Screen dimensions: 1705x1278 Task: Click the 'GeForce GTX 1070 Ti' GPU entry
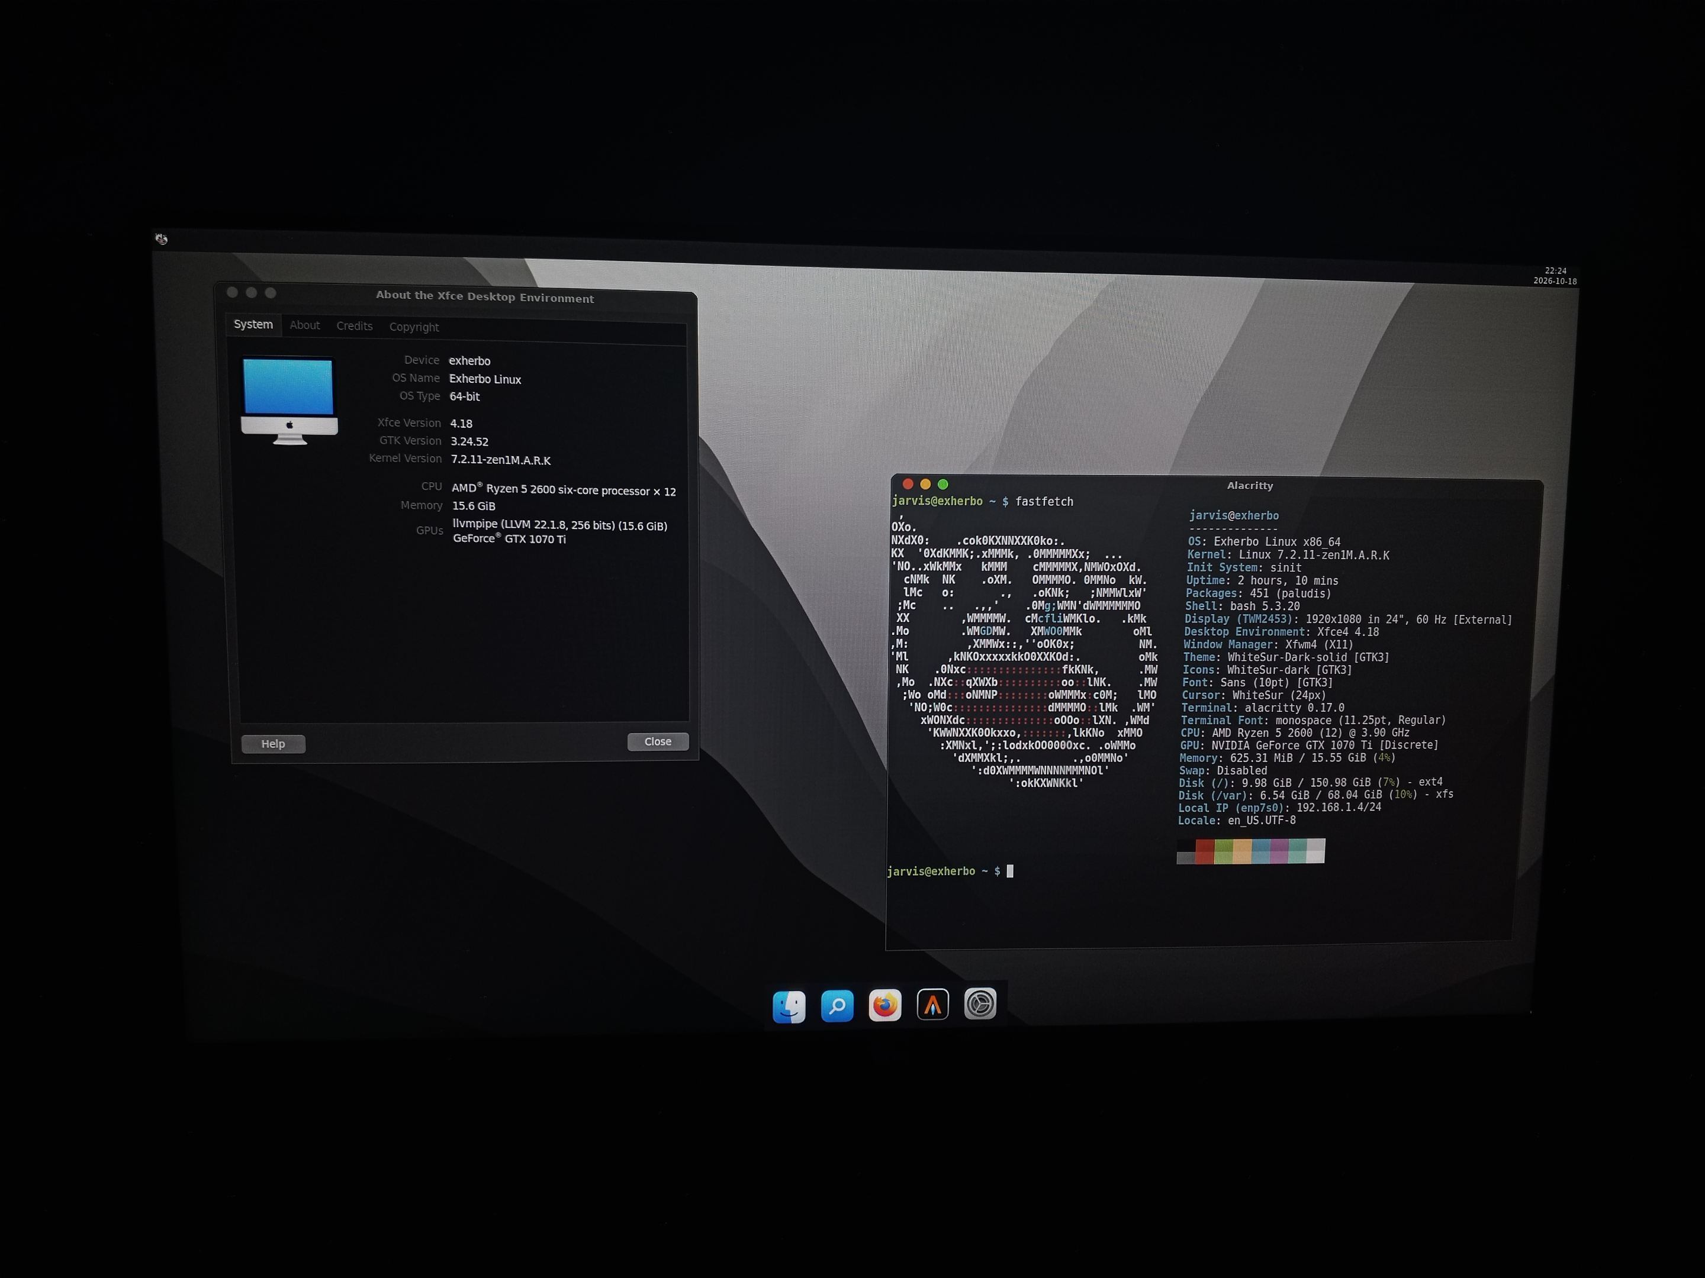[509, 538]
